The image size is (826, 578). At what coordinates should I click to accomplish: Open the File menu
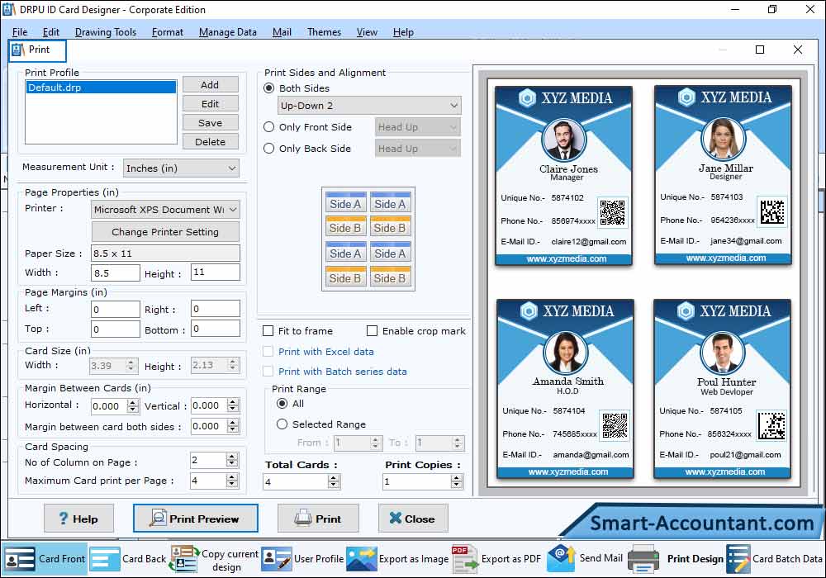coord(20,32)
